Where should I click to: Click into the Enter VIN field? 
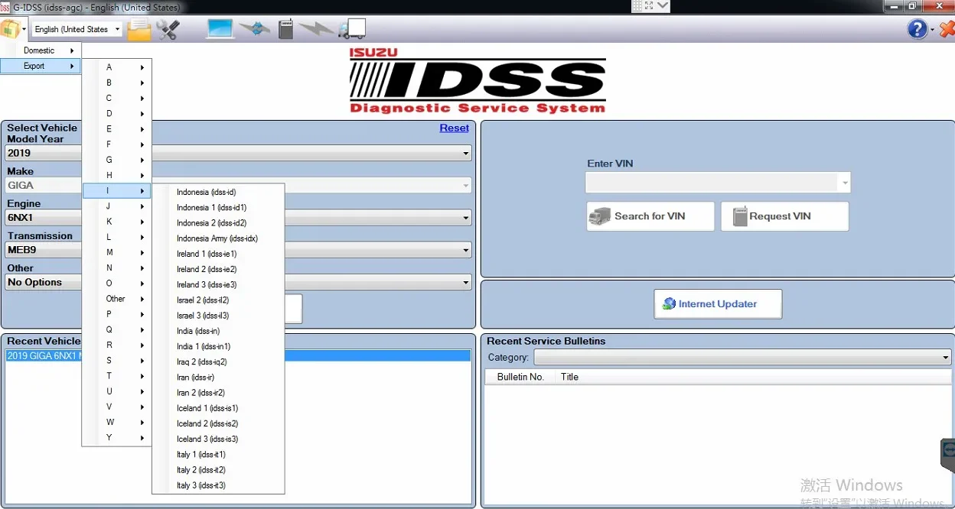712,183
